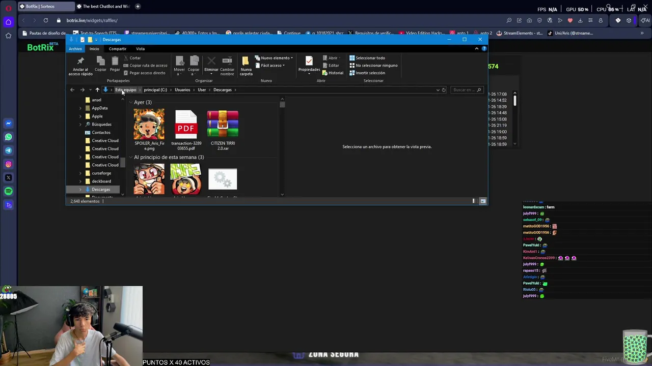The width and height of the screenshot is (652, 366).
Task: Open Spotify in Opera sidebar
Action: [x=8, y=191]
